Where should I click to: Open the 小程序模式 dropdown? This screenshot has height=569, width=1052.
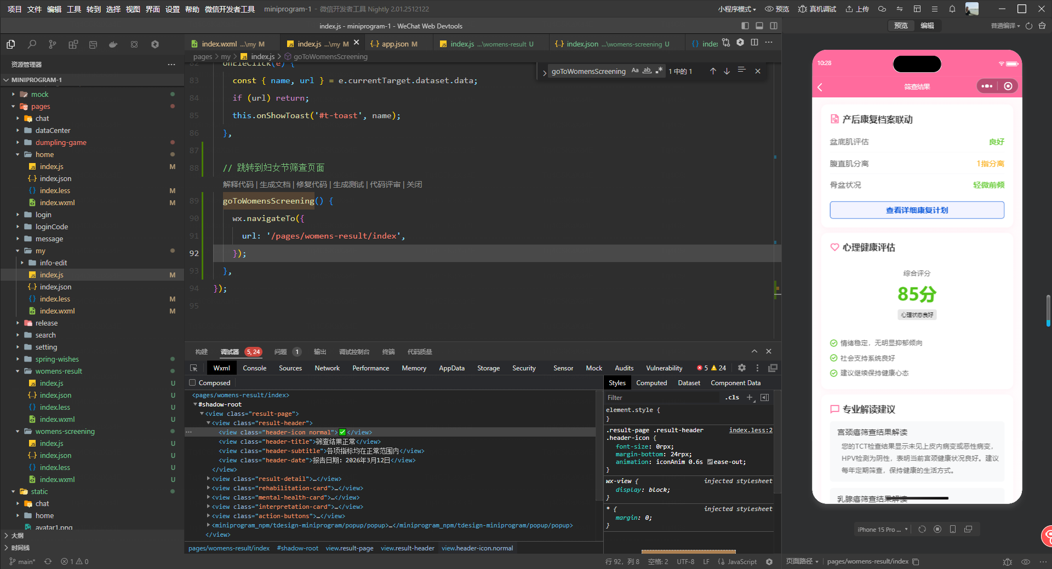pyautogui.click(x=736, y=9)
